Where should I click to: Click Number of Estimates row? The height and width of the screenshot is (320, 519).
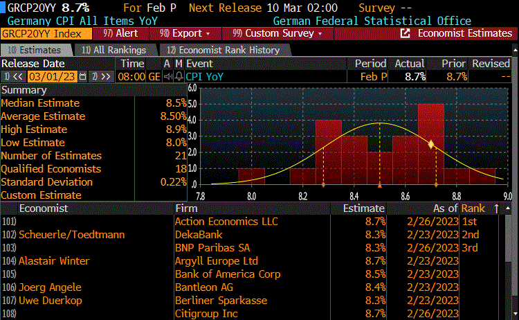[94, 156]
